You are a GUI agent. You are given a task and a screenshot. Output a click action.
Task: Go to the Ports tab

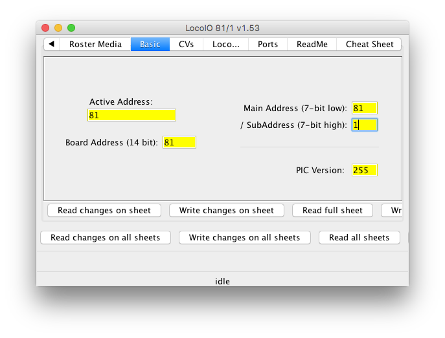coord(268,44)
